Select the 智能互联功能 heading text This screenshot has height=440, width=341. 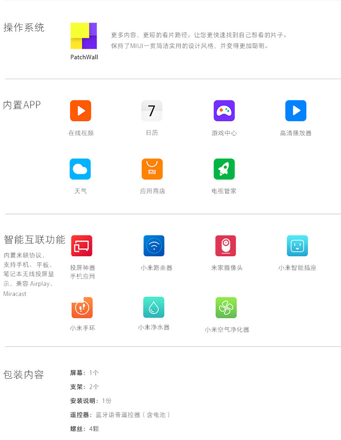pyautogui.click(x=35, y=240)
